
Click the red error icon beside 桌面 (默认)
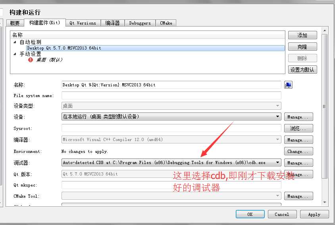(30, 60)
